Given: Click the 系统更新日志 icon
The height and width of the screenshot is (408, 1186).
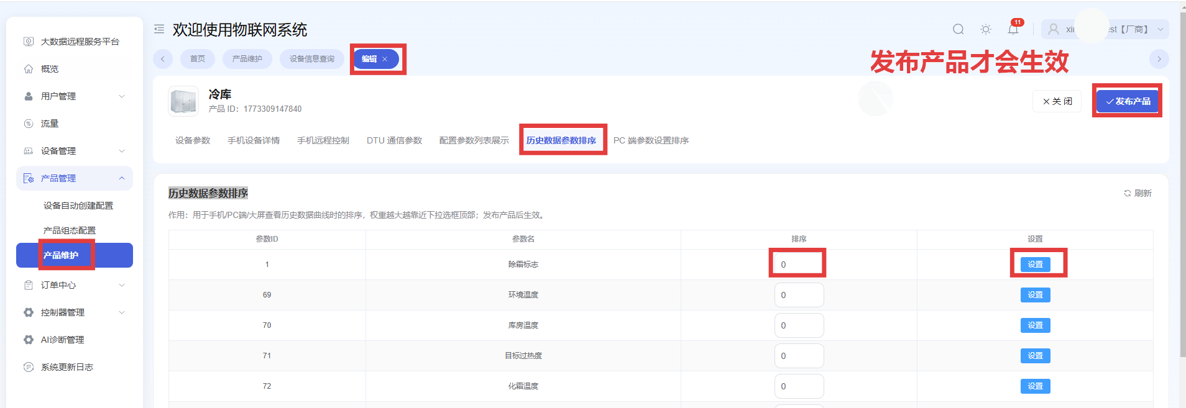Looking at the screenshot, I should click(29, 367).
